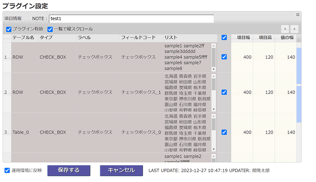This screenshot has height=182, width=316.
Task: Toggle the プラグイン有効 checkbox
Action: pyautogui.click(x=8, y=29)
